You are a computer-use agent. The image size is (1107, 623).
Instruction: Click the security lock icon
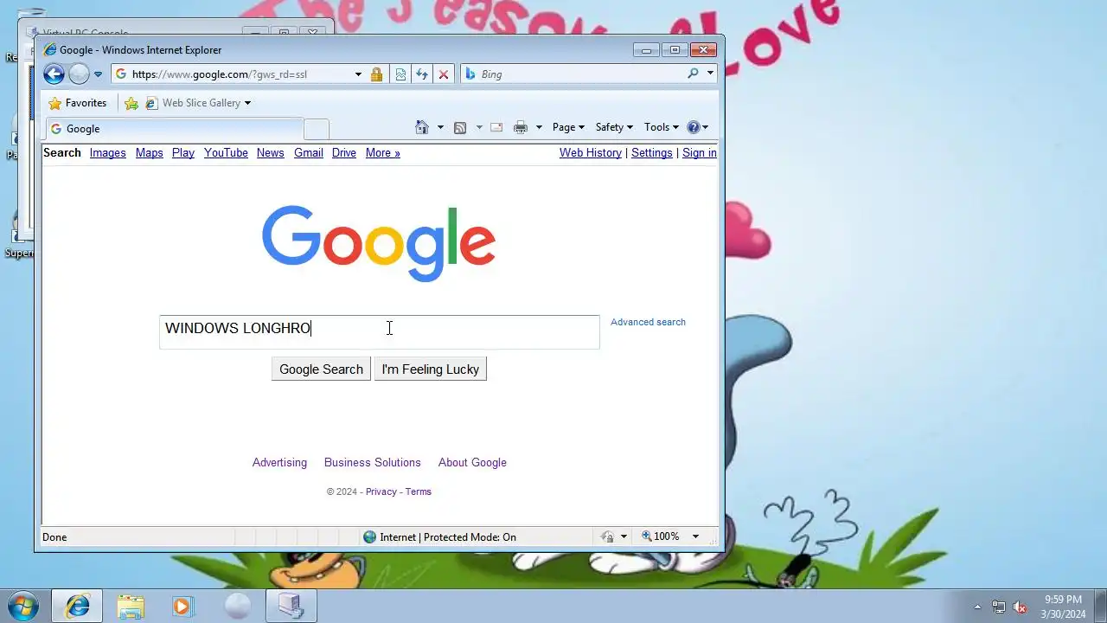coord(376,74)
